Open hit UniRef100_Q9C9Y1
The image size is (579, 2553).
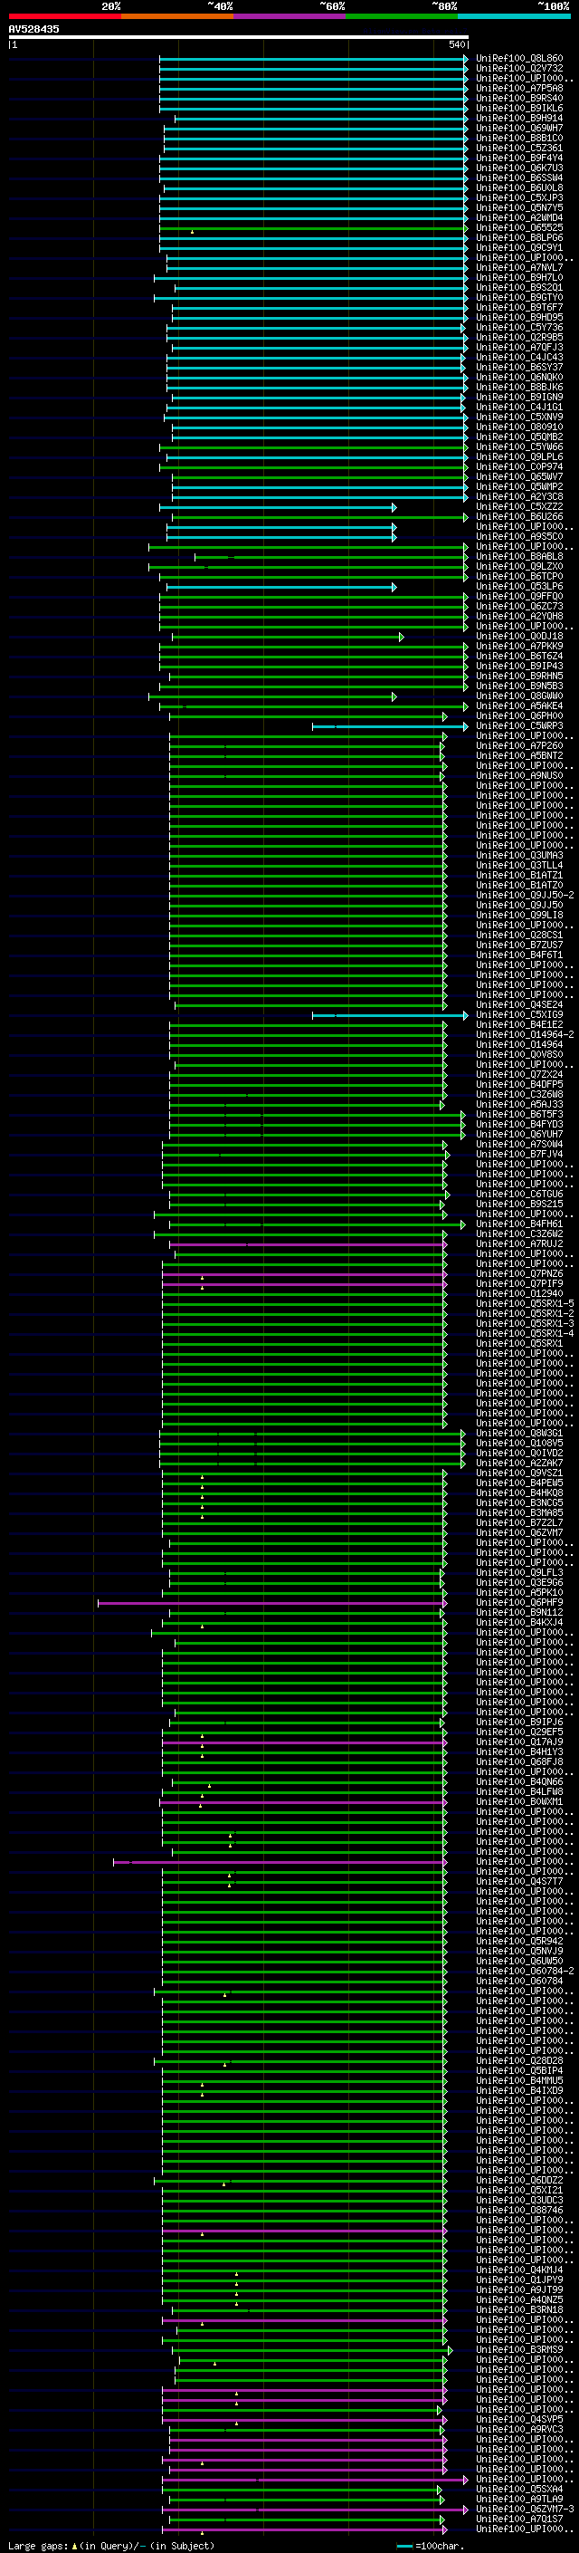[519, 248]
